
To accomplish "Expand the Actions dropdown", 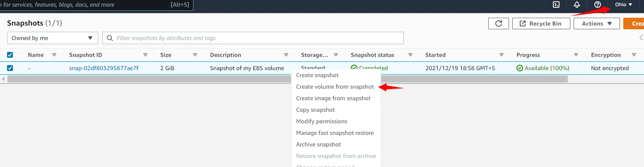I will [x=596, y=24].
